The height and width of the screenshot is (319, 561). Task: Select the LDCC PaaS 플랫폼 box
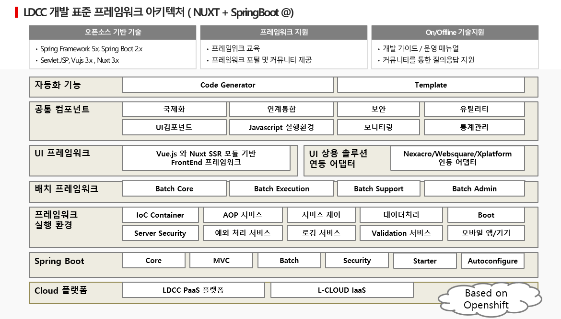[193, 290]
